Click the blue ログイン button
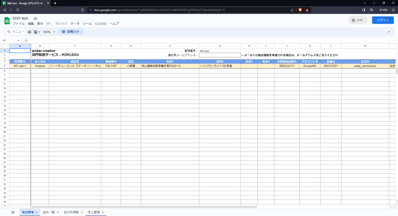This screenshot has height=216, width=398. pyautogui.click(x=382, y=20)
